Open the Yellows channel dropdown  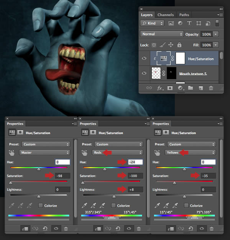point(190,152)
